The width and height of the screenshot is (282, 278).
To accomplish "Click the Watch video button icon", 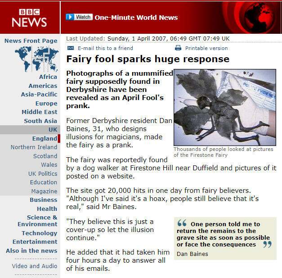I will click(x=79, y=17).
